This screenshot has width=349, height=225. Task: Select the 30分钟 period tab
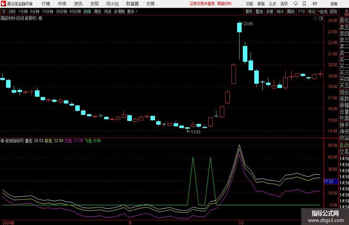(61, 11)
